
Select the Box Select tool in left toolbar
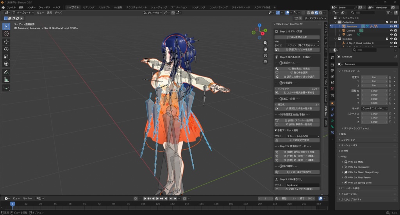pyautogui.click(x=6, y=26)
